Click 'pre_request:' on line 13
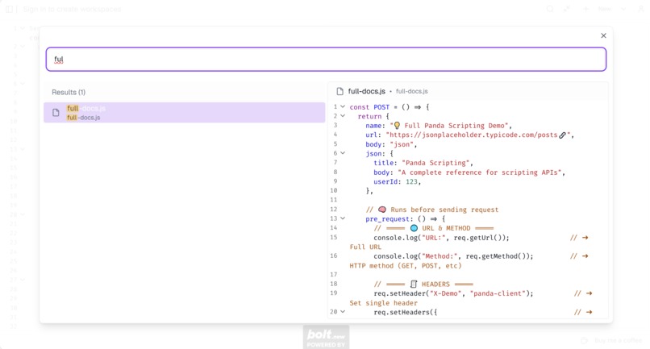Image resolution: width=650 pixels, height=349 pixels. click(390, 219)
